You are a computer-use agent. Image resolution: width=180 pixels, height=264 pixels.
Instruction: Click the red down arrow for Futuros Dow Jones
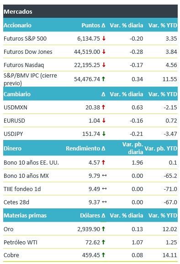pos(104,52)
